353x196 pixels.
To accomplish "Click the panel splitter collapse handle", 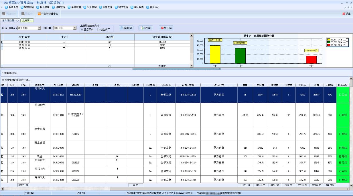I will (x=176, y=69).
